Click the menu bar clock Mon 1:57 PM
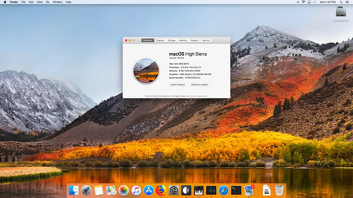 [328, 2]
